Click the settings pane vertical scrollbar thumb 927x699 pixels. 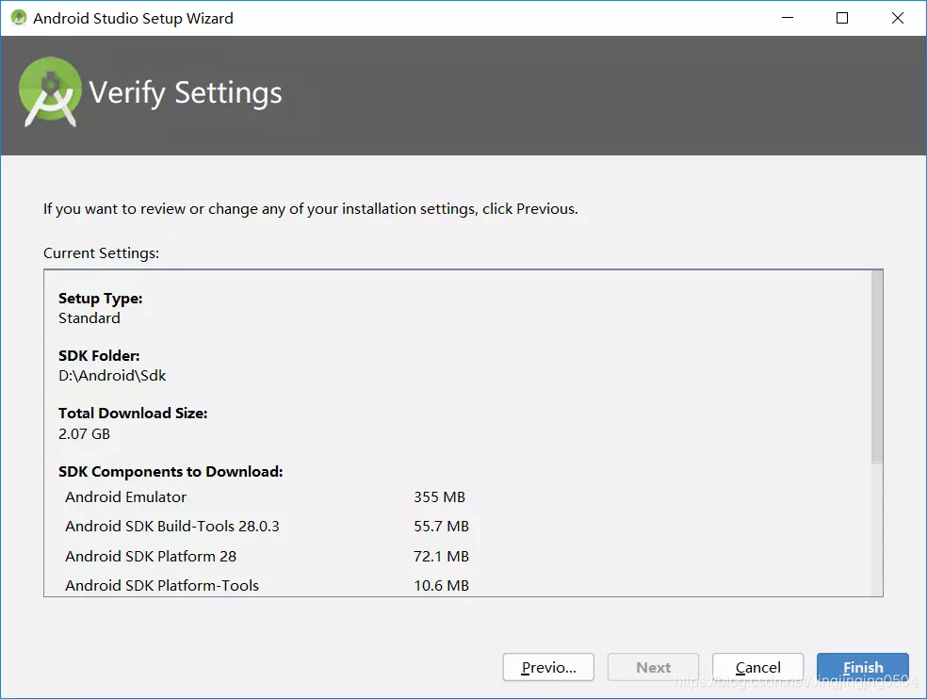click(x=877, y=366)
